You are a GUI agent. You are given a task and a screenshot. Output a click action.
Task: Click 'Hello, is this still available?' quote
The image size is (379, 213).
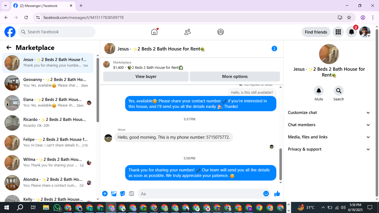(x=252, y=92)
